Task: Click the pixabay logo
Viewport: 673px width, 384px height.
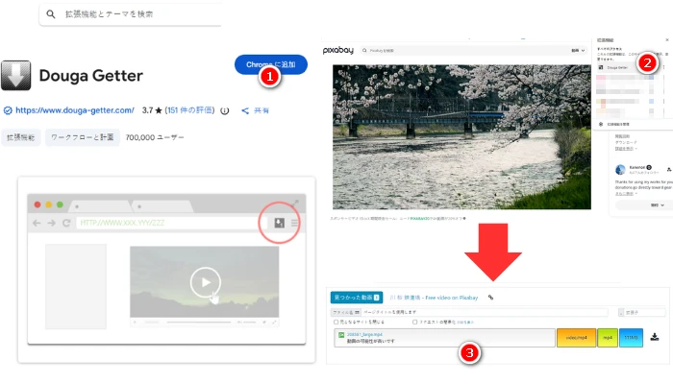Action: pyautogui.click(x=338, y=50)
